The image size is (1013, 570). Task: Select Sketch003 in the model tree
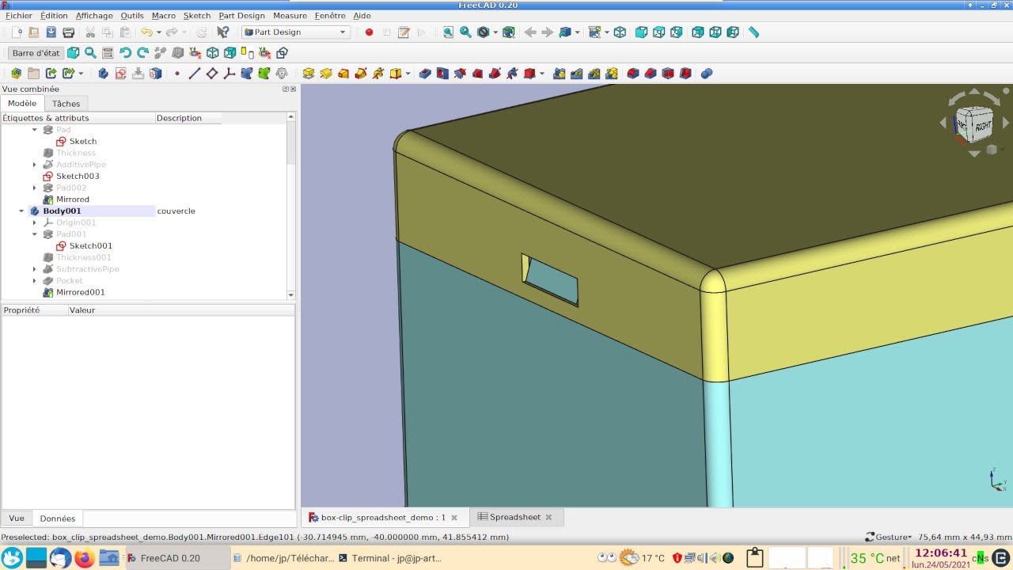78,176
